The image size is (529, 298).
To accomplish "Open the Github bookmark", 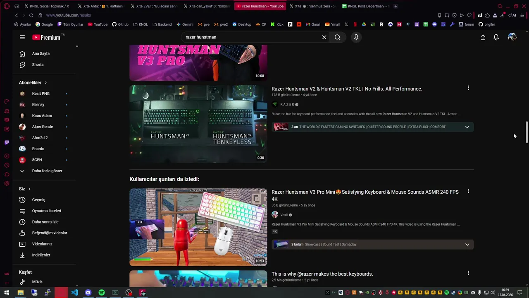I will click(120, 24).
